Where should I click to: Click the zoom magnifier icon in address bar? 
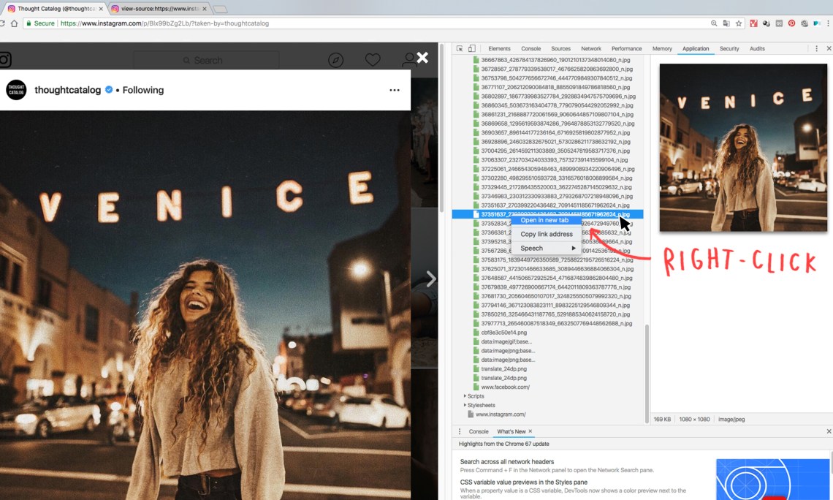point(713,23)
